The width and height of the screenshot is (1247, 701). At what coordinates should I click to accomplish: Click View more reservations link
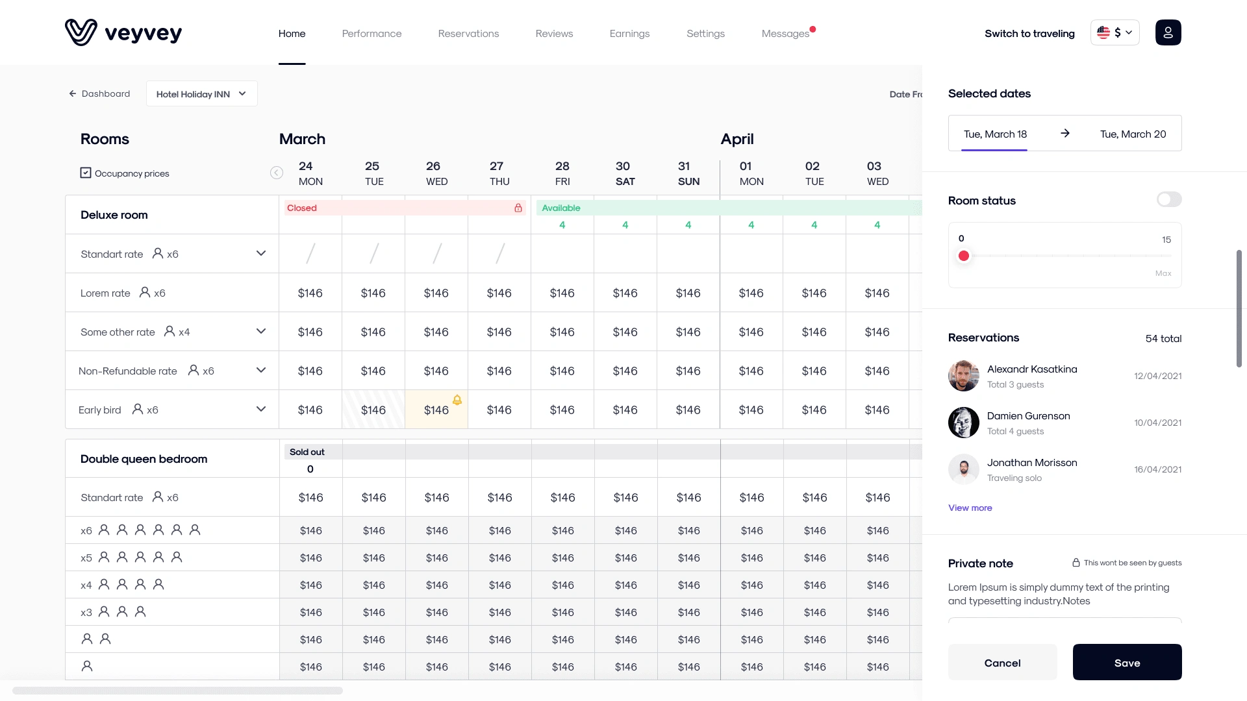click(970, 508)
